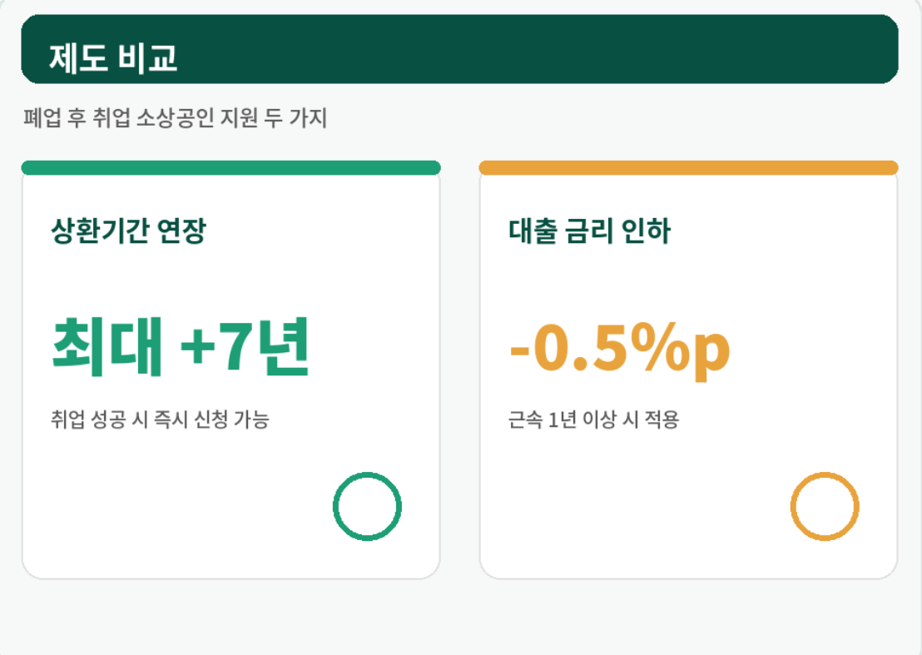Click the green accent bar above left card

tap(230, 167)
